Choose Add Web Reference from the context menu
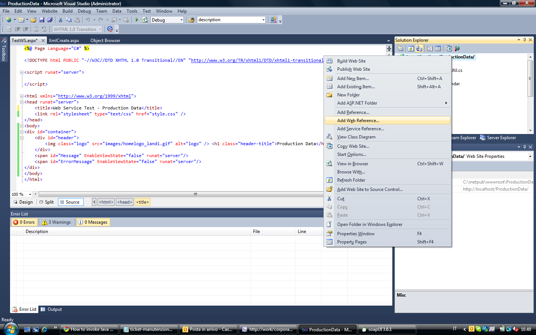Image resolution: width=536 pixels, height=335 pixels. [x=387, y=121]
